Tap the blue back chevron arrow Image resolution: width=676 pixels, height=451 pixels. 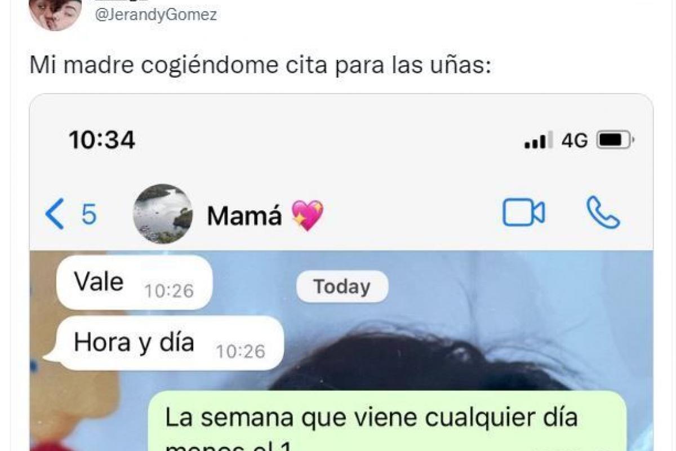[54, 214]
